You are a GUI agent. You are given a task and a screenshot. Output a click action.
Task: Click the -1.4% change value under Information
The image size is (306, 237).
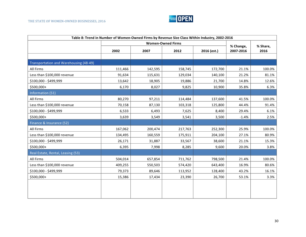click(242, 117)
